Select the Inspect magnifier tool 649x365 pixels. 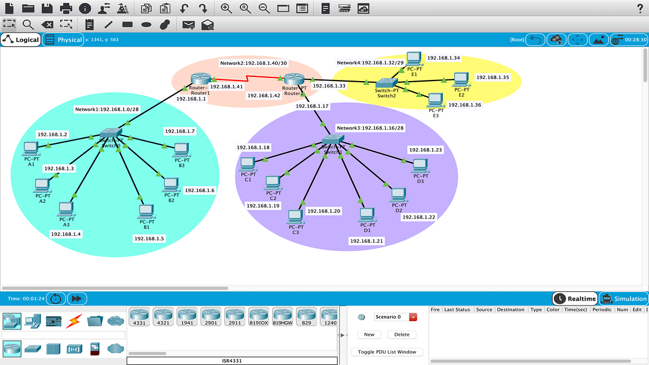coord(28,24)
